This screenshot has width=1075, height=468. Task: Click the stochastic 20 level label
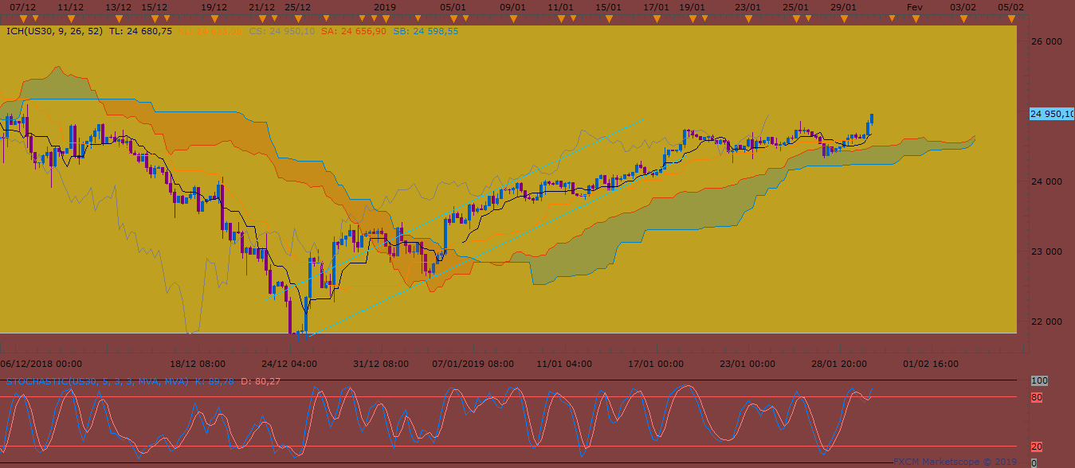click(x=1037, y=447)
